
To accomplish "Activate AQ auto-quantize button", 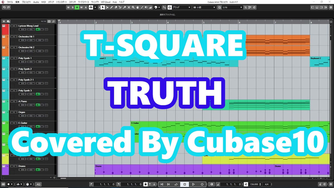I will pos(38,184).
